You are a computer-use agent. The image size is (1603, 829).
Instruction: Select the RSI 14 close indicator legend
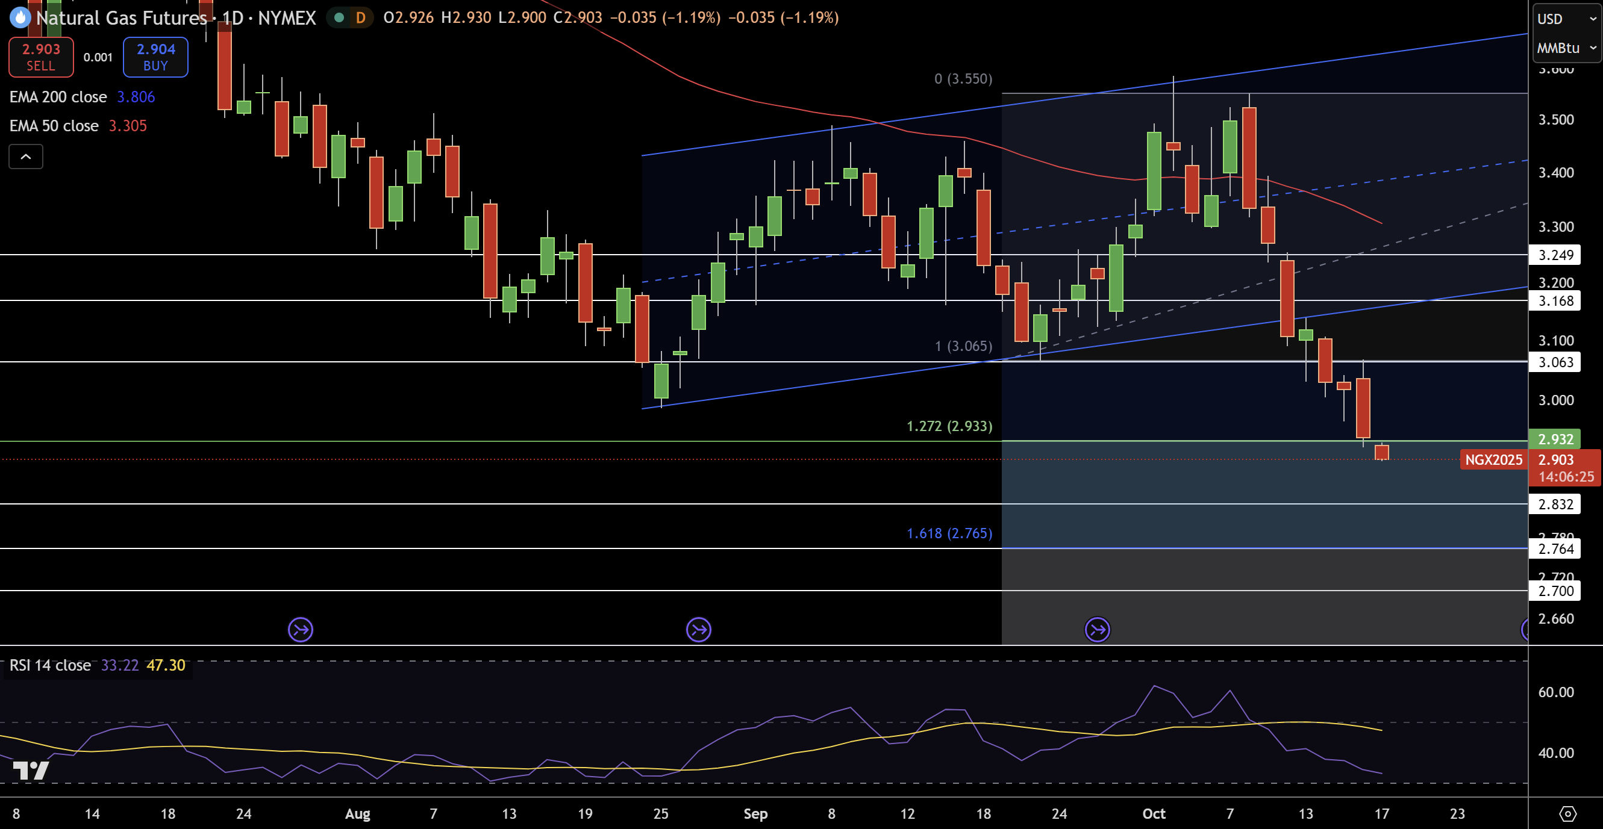click(51, 665)
